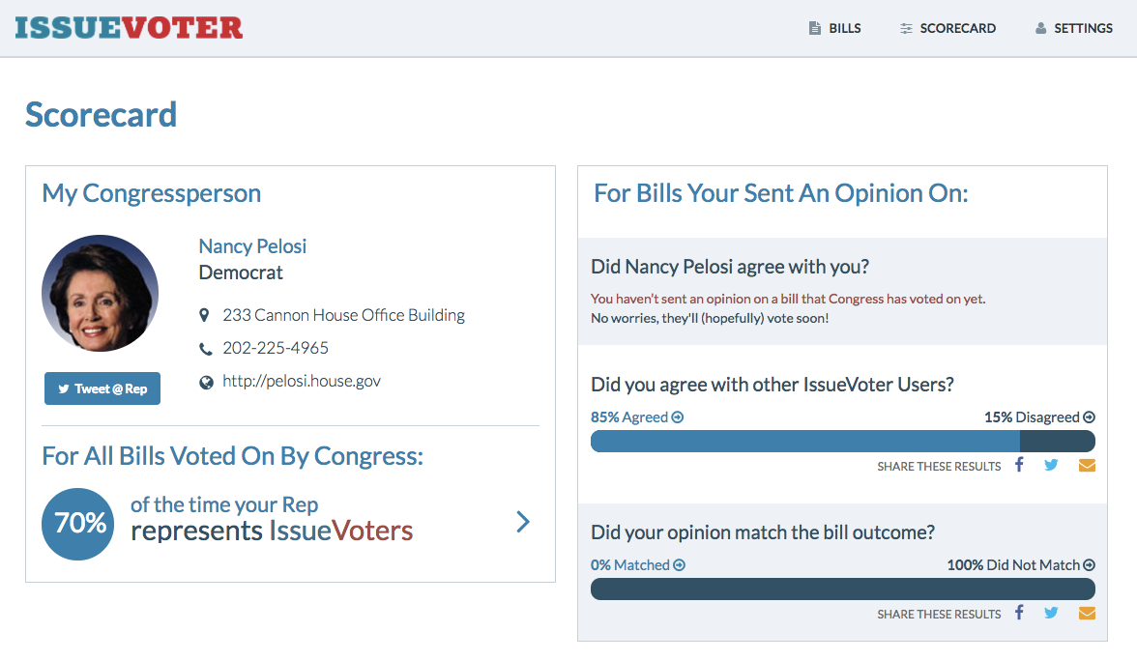1137x661 pixels.
Task: Click the arrow icon beside 15% Disagreed
Action: point(1090,417)
